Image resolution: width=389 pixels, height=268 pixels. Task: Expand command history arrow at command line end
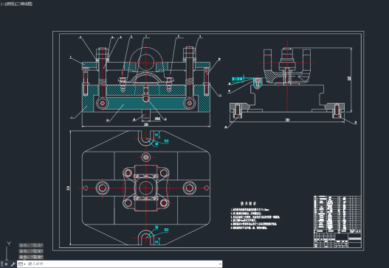tap(220, 264)
